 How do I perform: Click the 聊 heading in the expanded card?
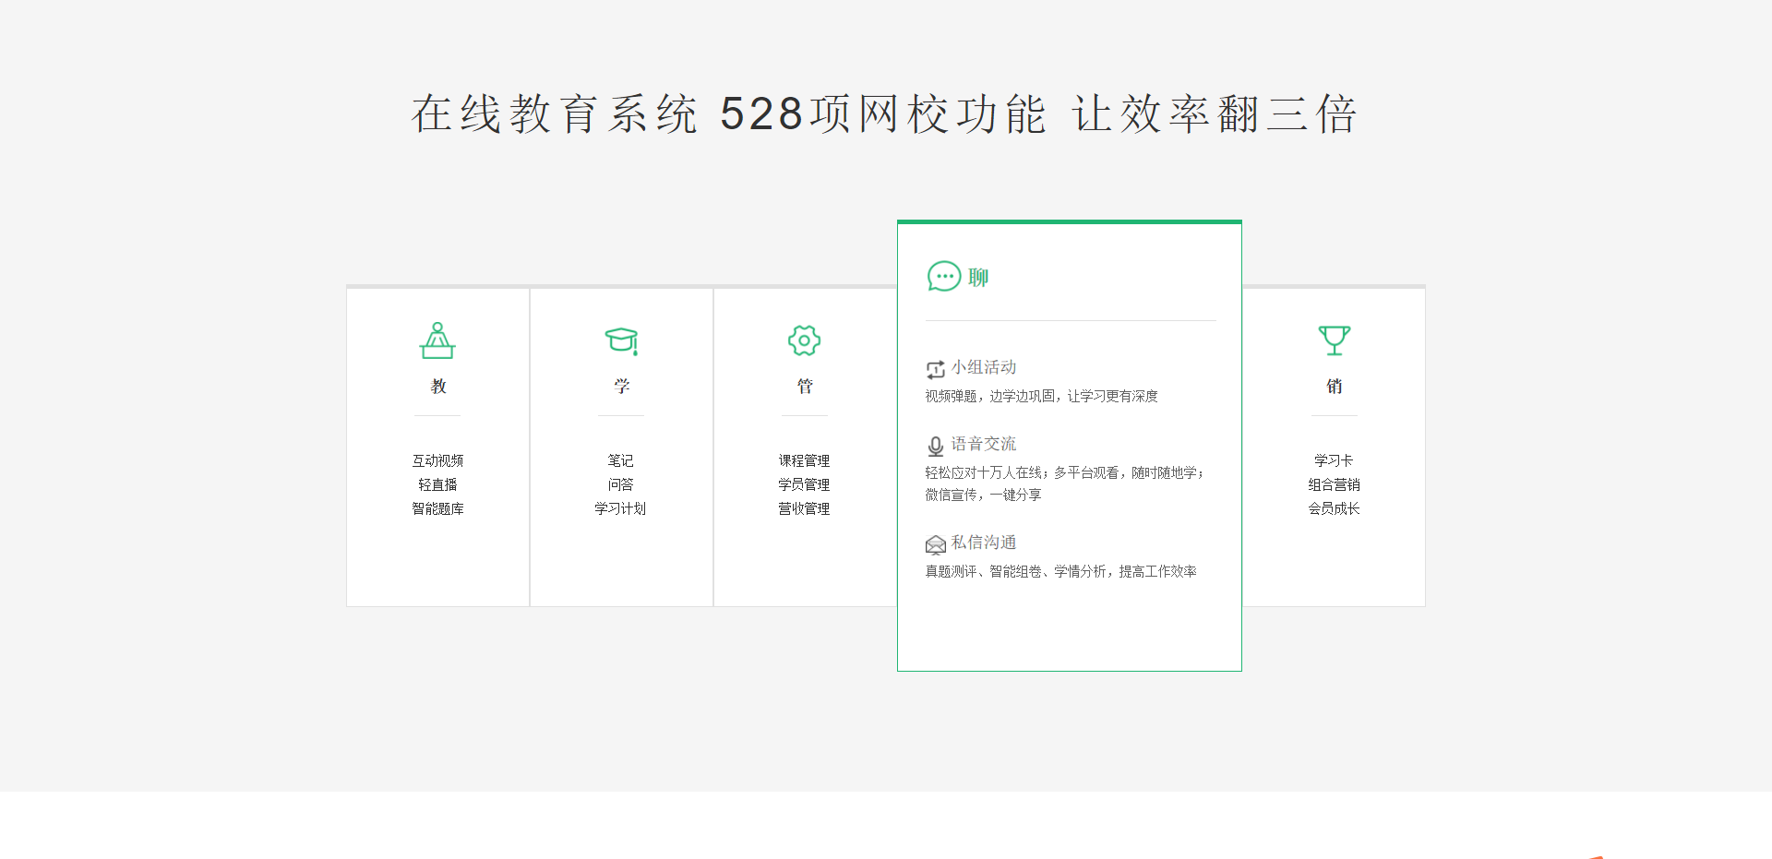coord(978,277)
